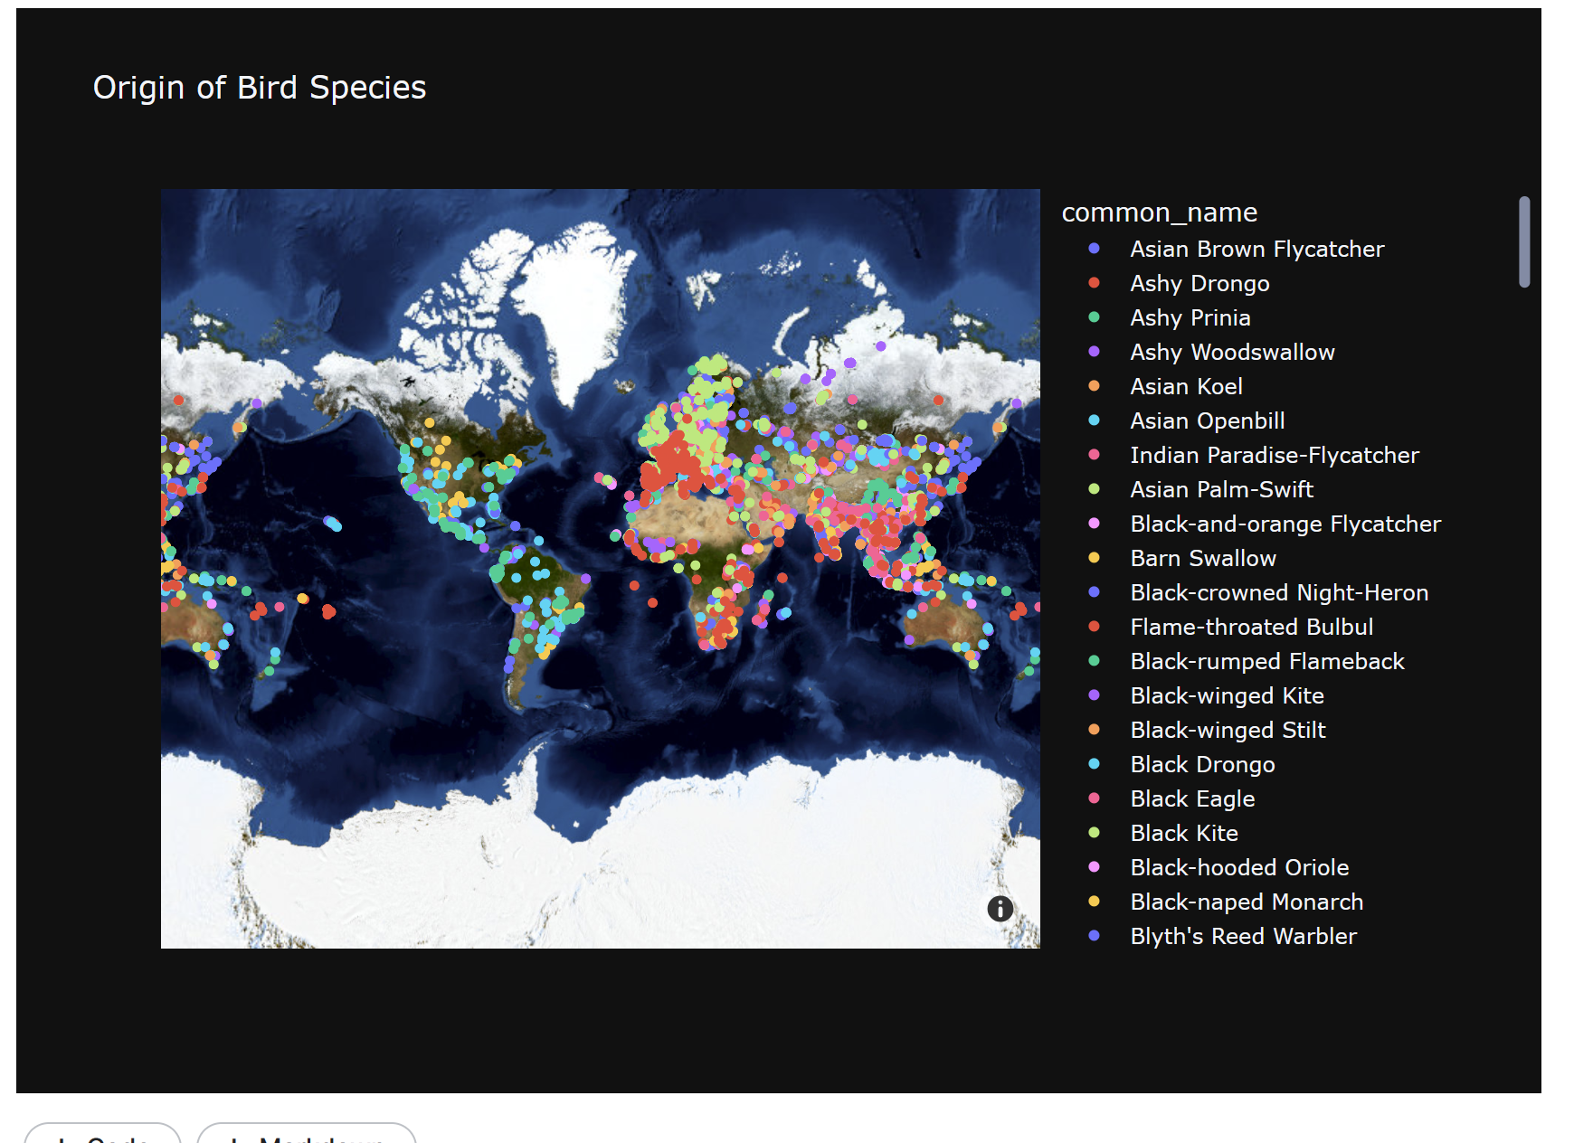This screenshot has height=1143, width=1593.
Task: Click Black-winged Stilt legend label
Action: (x=1228, y=730)
